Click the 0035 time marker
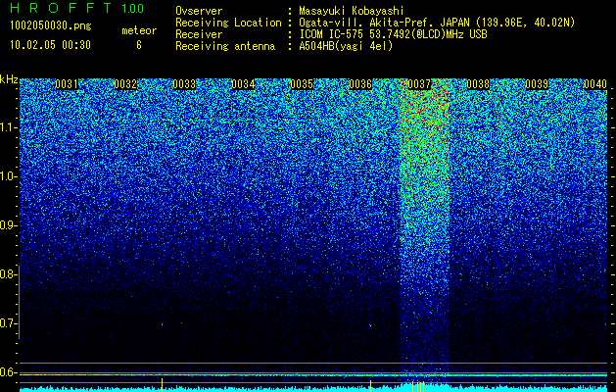Viewport: 616px width, 392px height. pyautogui.click(x=302, y=84)
